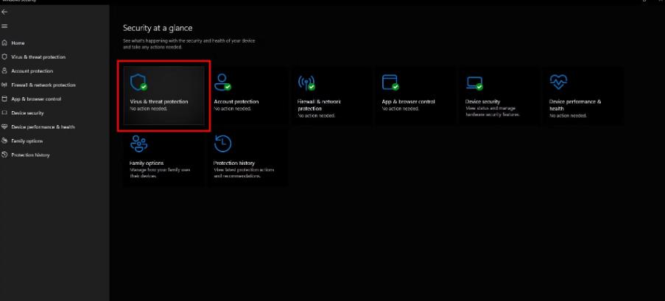
Task: Click the family icon beside Family options in sidebar
Action: (x=4, y=141)
